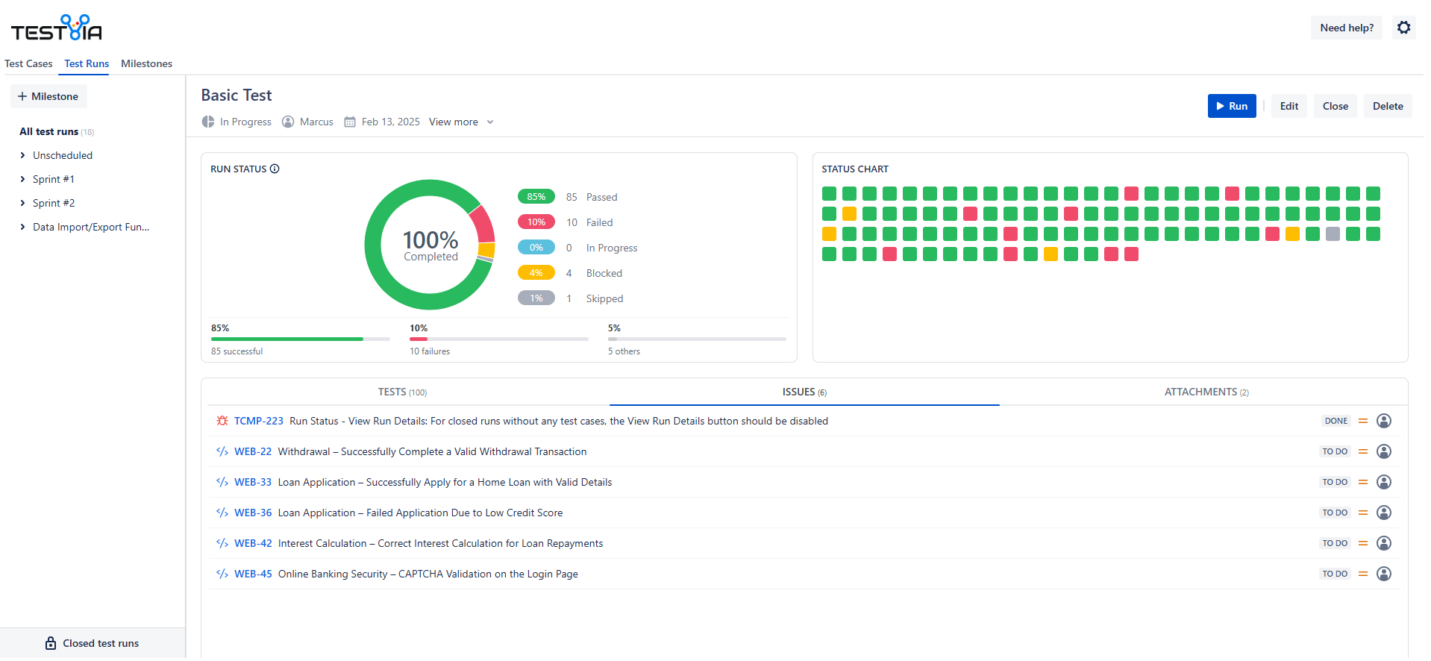Click the grey skipped square in status chart
The width and height of the screenshot is (1431, 661).
click(1333, 234)
